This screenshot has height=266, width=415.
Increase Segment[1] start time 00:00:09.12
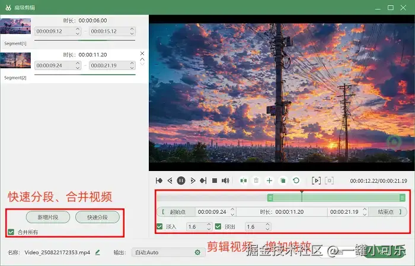[78, 29]
